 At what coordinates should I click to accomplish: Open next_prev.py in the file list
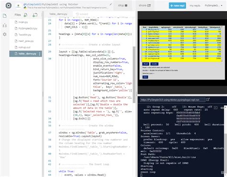tap(25, 41)
